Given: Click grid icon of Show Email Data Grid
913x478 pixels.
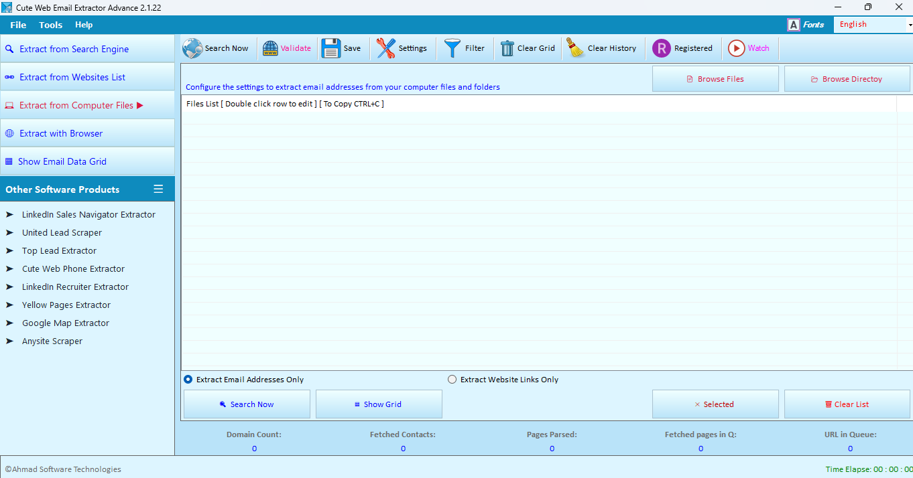Looking at the screenshot, I should click(x=9, y=161).
